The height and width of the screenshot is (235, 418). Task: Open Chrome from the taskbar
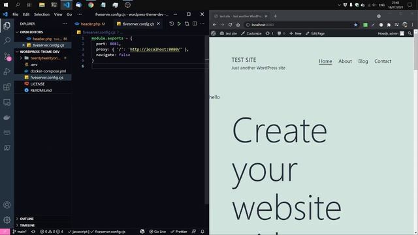[x=91, y=5]
